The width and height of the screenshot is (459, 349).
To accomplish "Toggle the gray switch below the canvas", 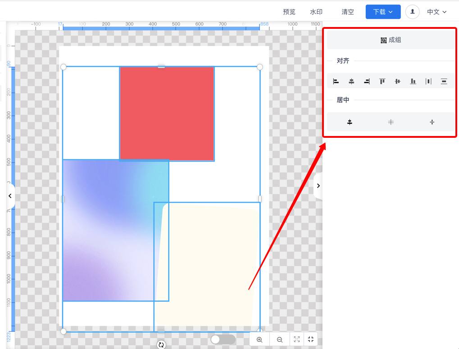I will pyautogui.click(x=223, y=340).
